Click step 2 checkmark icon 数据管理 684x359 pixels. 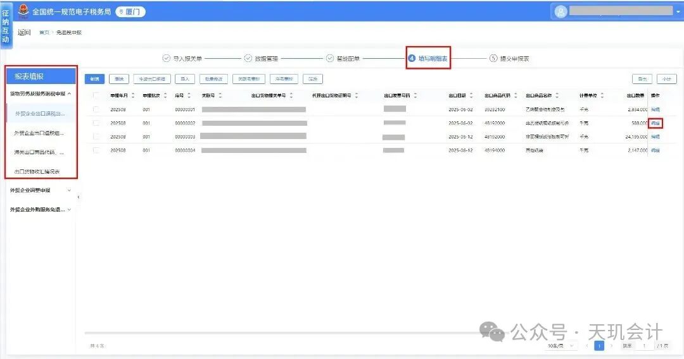pos(248,58)
